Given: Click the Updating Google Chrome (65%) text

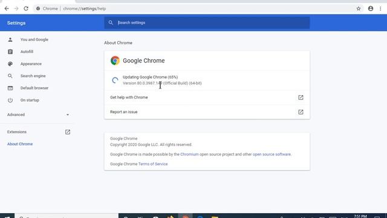Looking at the screenshot, I should (x=151, y=77).
